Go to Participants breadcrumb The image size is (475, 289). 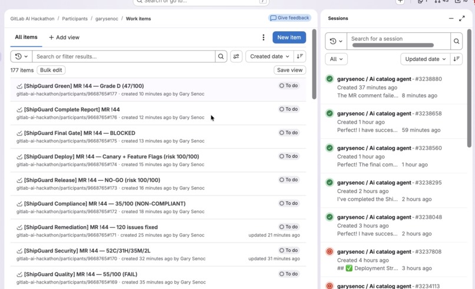(x=75, y=18)
